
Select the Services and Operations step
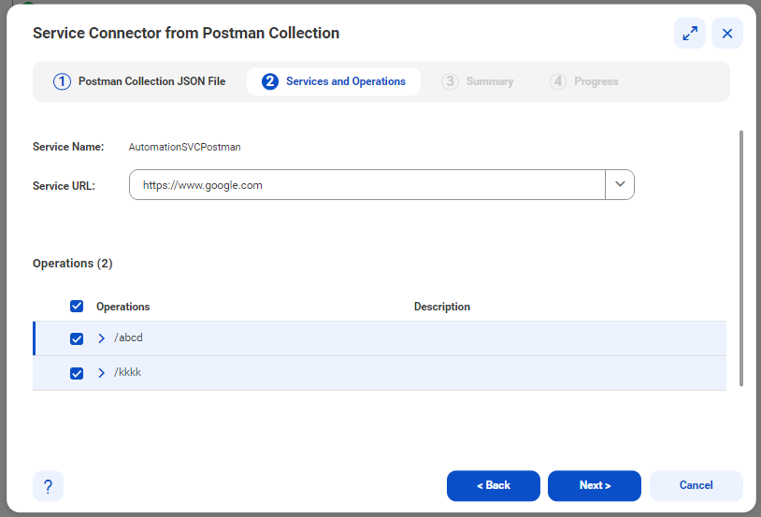tap(334, 81)
